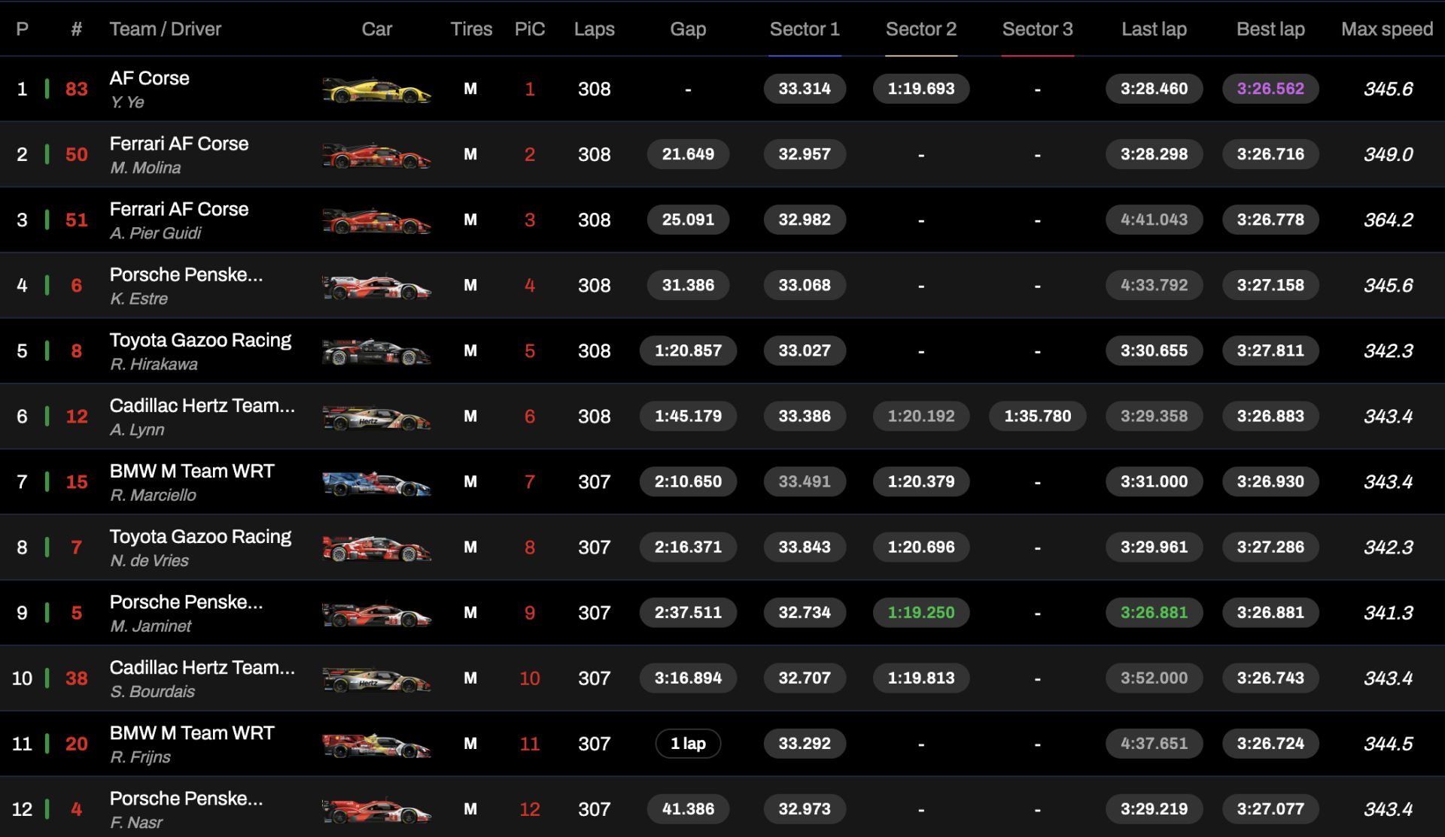Sort by the Best lap column header
Viewport: 1445px width, 837px height.
click(x=1270, y=29)
